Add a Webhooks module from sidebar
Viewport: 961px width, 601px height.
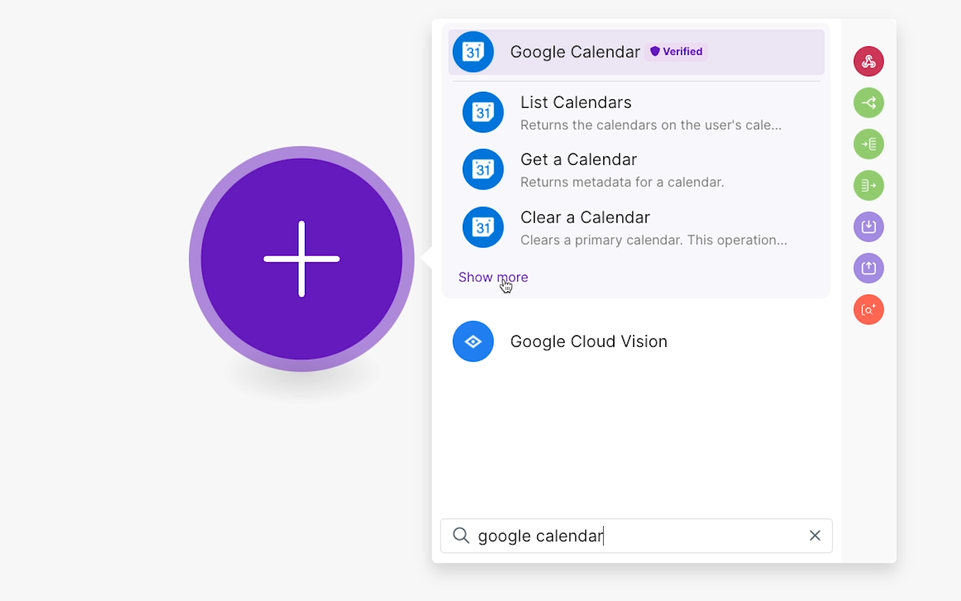[x=868, y=62]
